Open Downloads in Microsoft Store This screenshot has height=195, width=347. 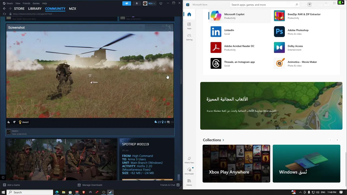pos(189,171)
